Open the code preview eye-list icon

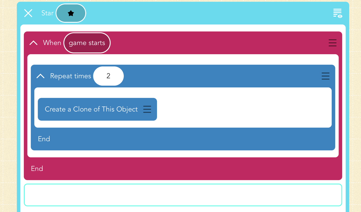[337, 13]
